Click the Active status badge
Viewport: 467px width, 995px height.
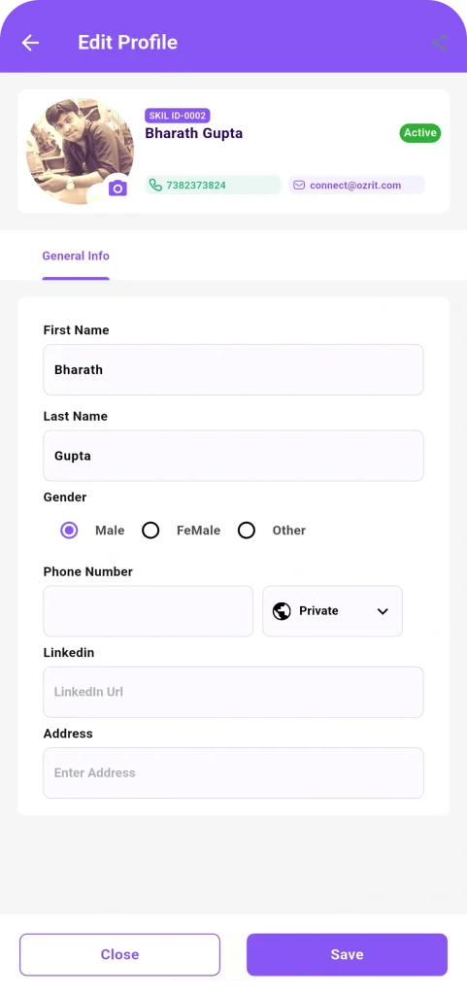pyautogui.click(x=420, y=132)
